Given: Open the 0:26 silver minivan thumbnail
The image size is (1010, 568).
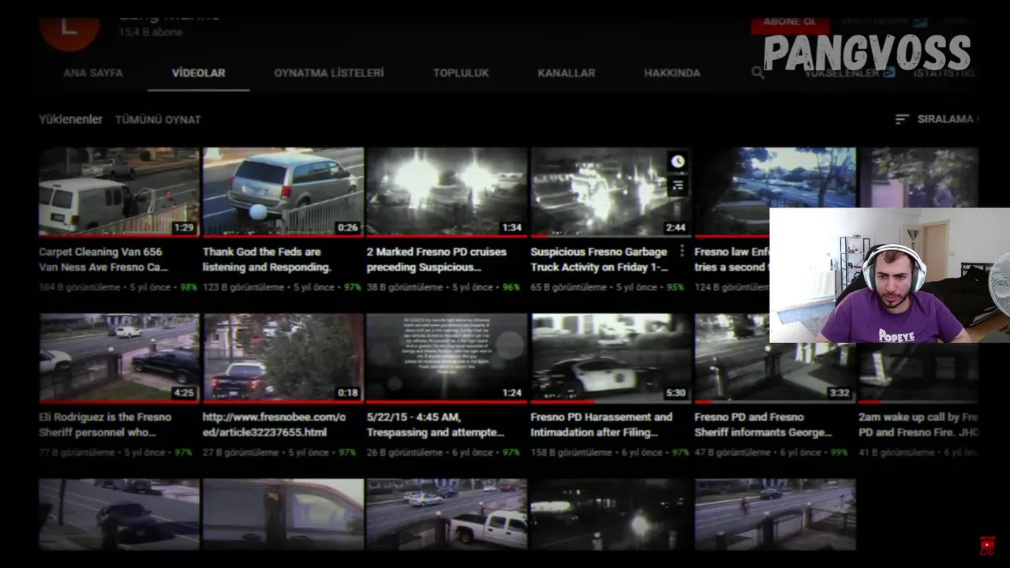Looking at the screenshot, I should [x=283, y=192].
